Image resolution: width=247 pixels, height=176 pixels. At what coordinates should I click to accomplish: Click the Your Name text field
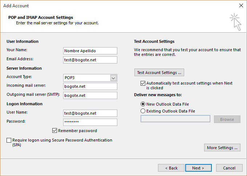coord(90,51)
